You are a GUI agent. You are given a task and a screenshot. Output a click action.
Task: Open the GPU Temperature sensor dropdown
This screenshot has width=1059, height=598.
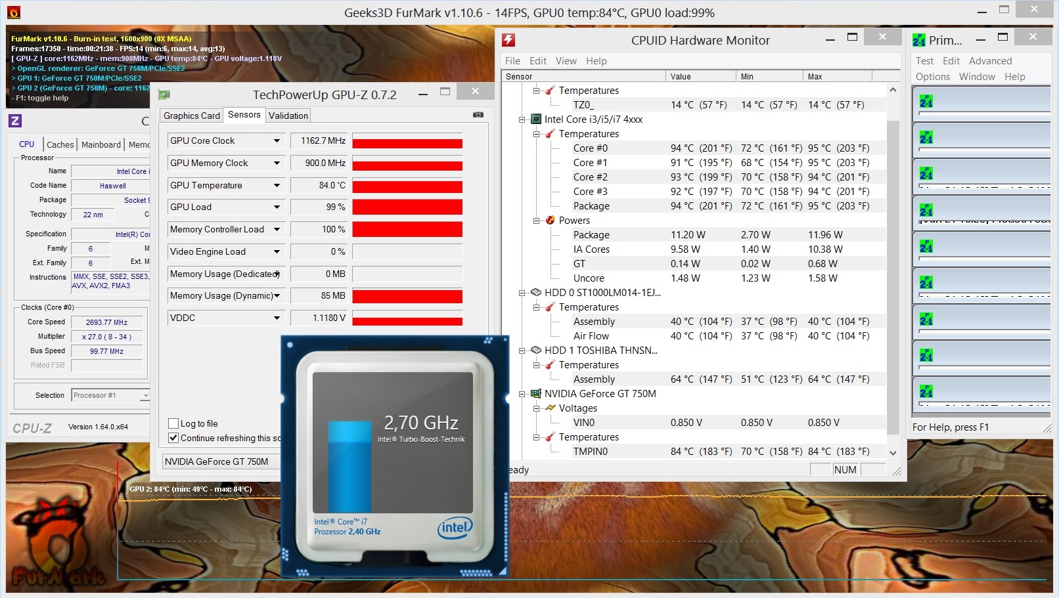pos(277,185)
